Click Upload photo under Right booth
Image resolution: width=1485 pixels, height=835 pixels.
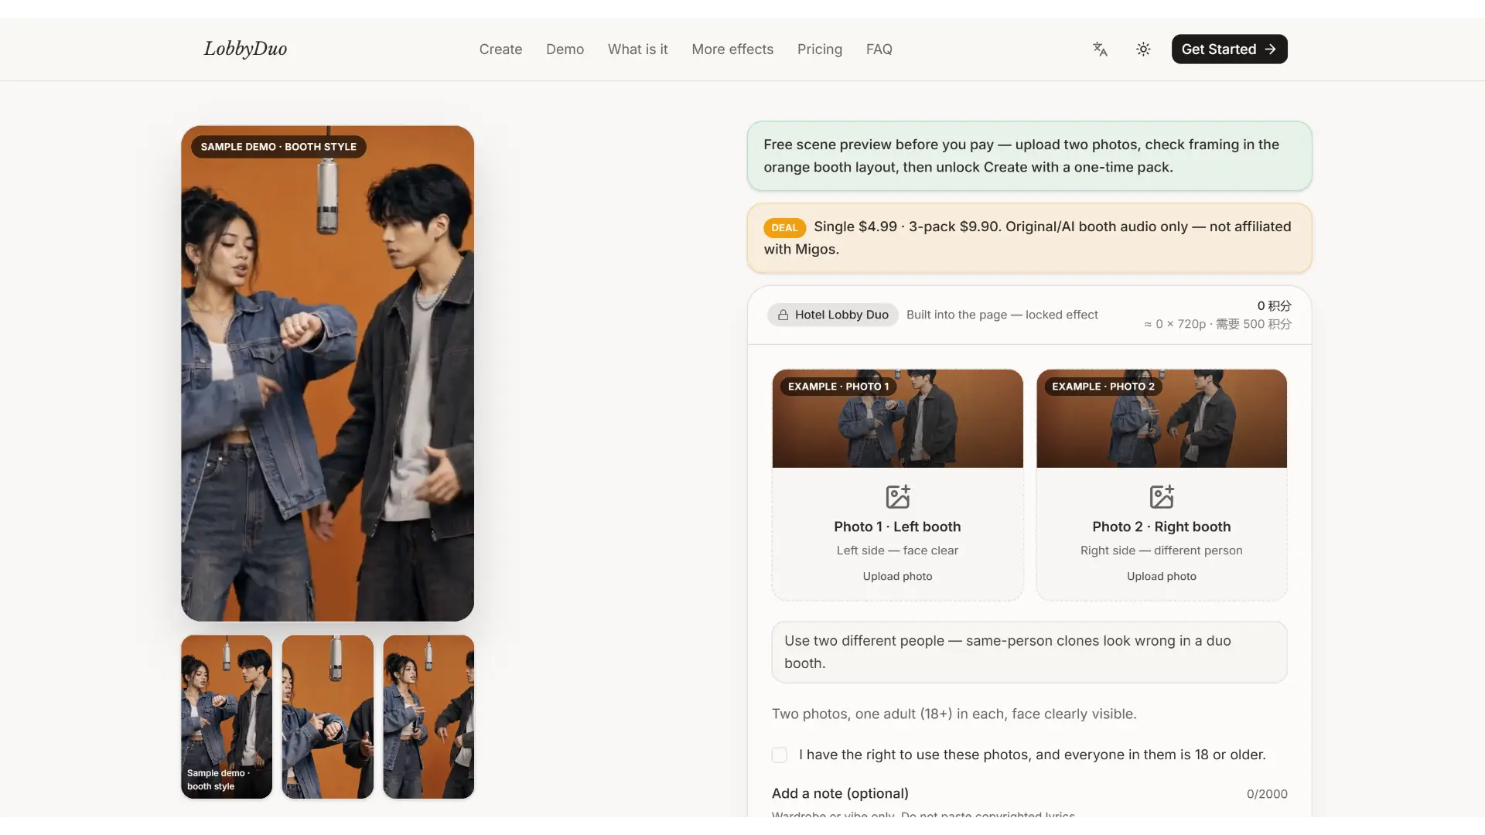click(x=1161, y=576)
